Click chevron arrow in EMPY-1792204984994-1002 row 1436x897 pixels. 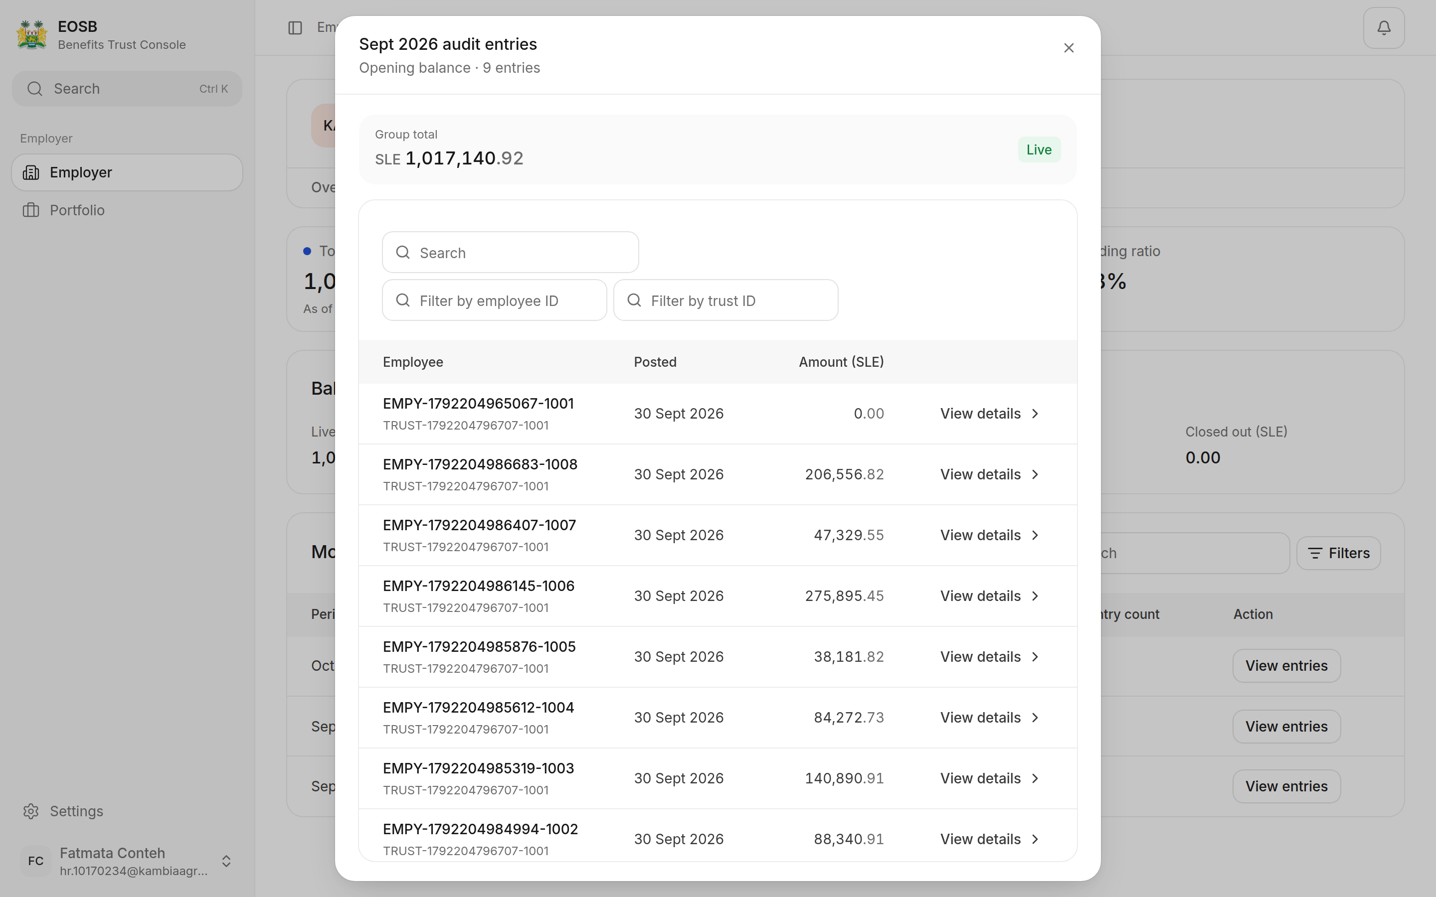tap(1035, 840)
